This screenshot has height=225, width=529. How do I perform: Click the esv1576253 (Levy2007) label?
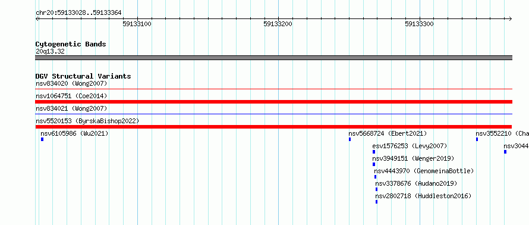coord(410,146)
